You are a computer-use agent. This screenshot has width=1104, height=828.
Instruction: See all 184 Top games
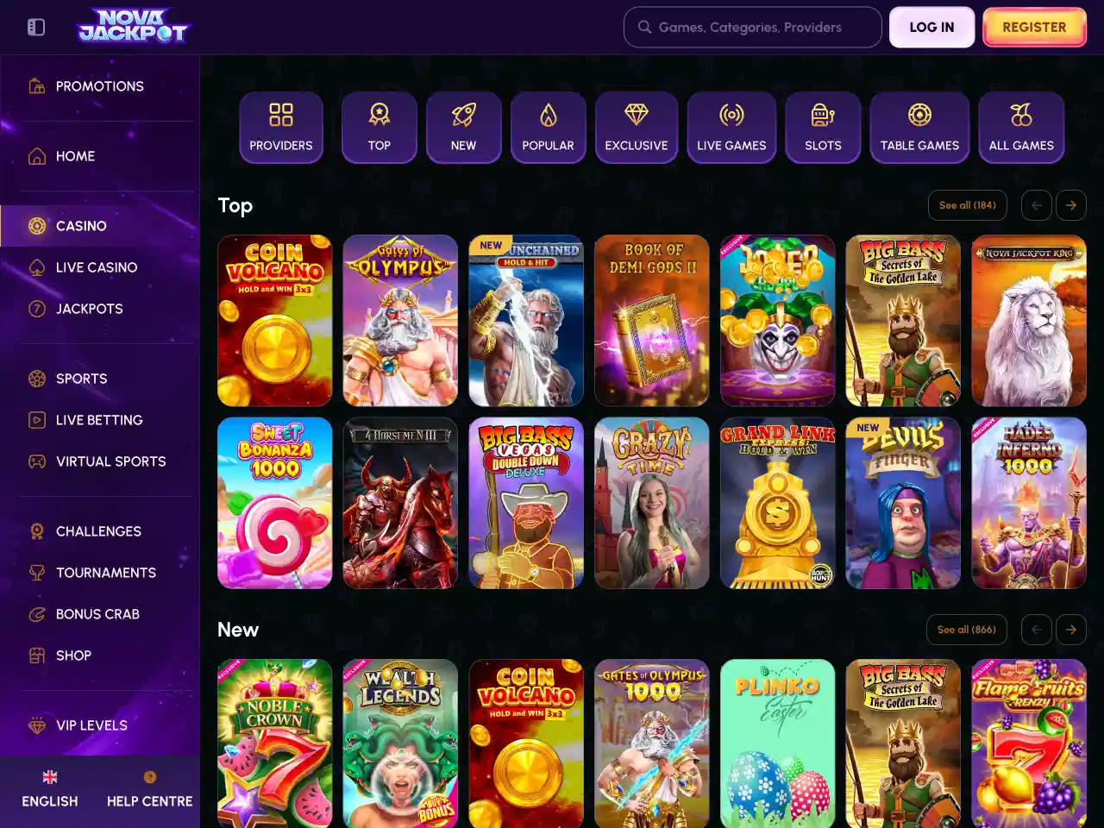click(x=968, y=205)
